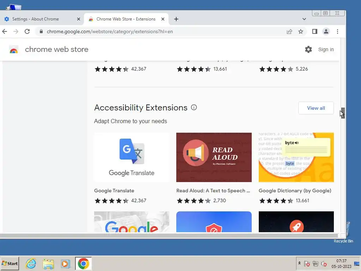Image resolution: width=361 pixels, height=271 pixels.
Task: Click the Accessibility Extensions heading
Action: 141,108
